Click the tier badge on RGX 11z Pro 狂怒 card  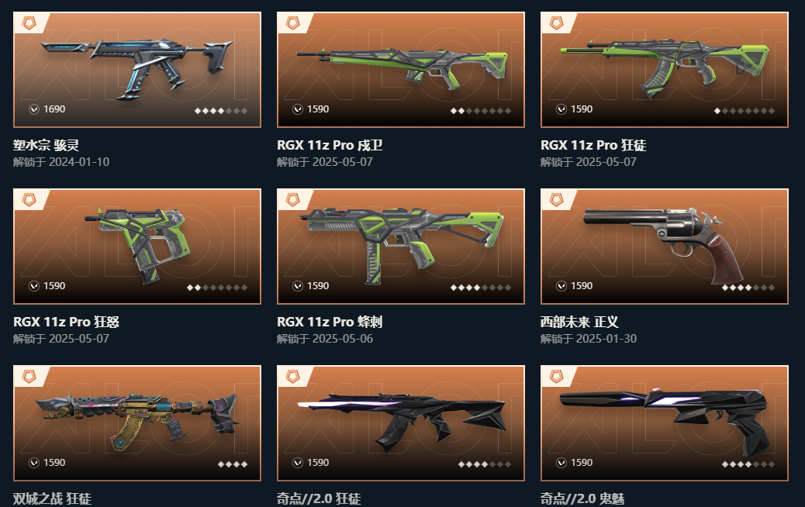(x=29, y=199)
